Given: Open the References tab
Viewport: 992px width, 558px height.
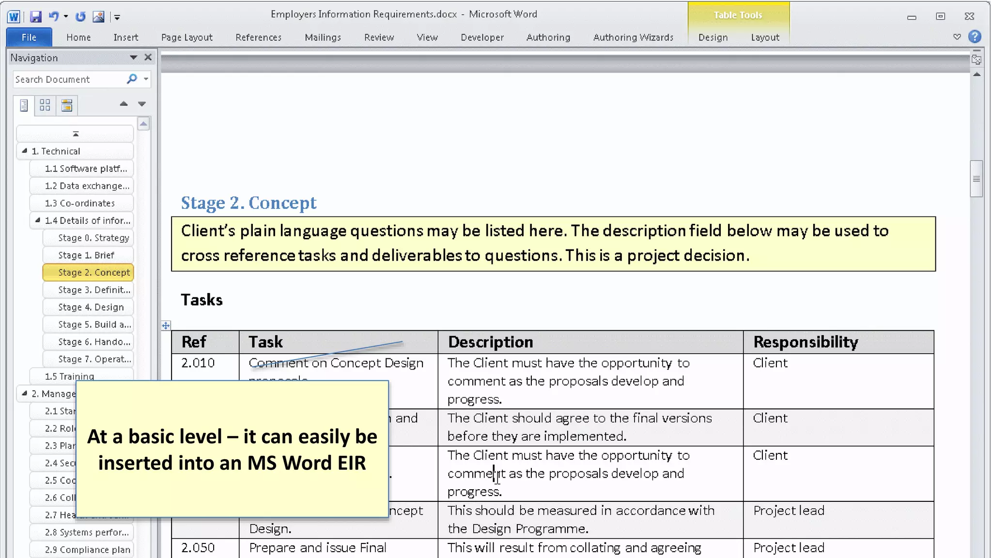Looking at the screenshot, I should click(x=258, y=37).
